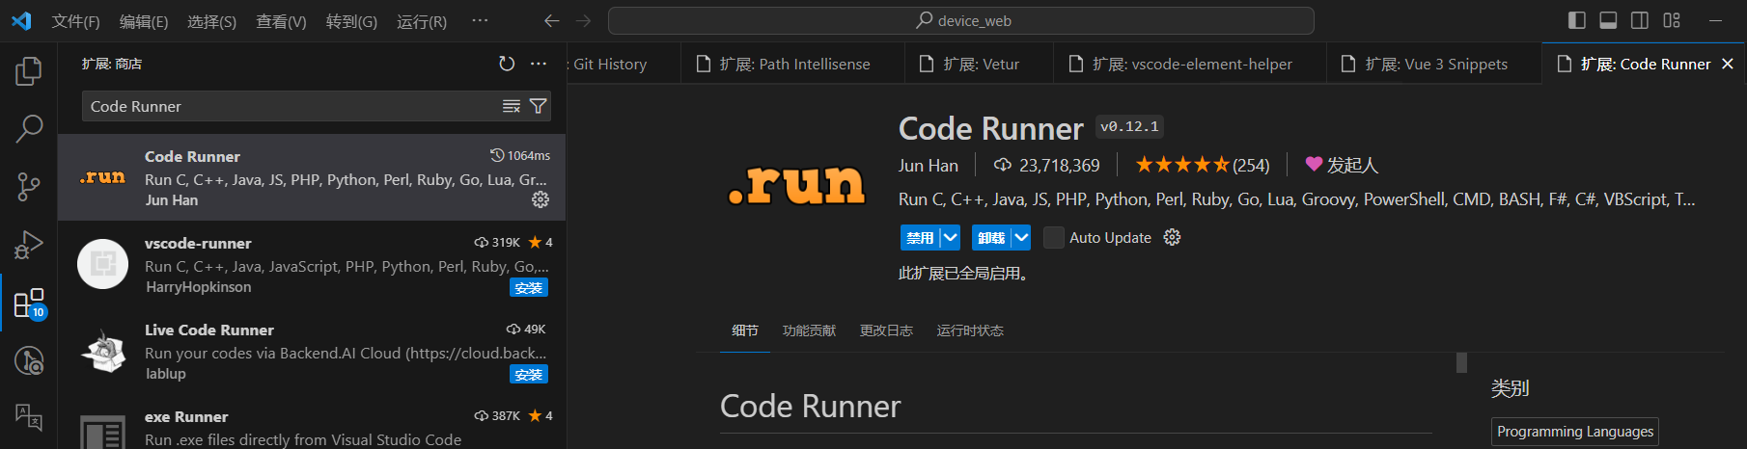The image size is (1747, 449).
Task: Open the translation icon in activity bar
Action: 29,417
